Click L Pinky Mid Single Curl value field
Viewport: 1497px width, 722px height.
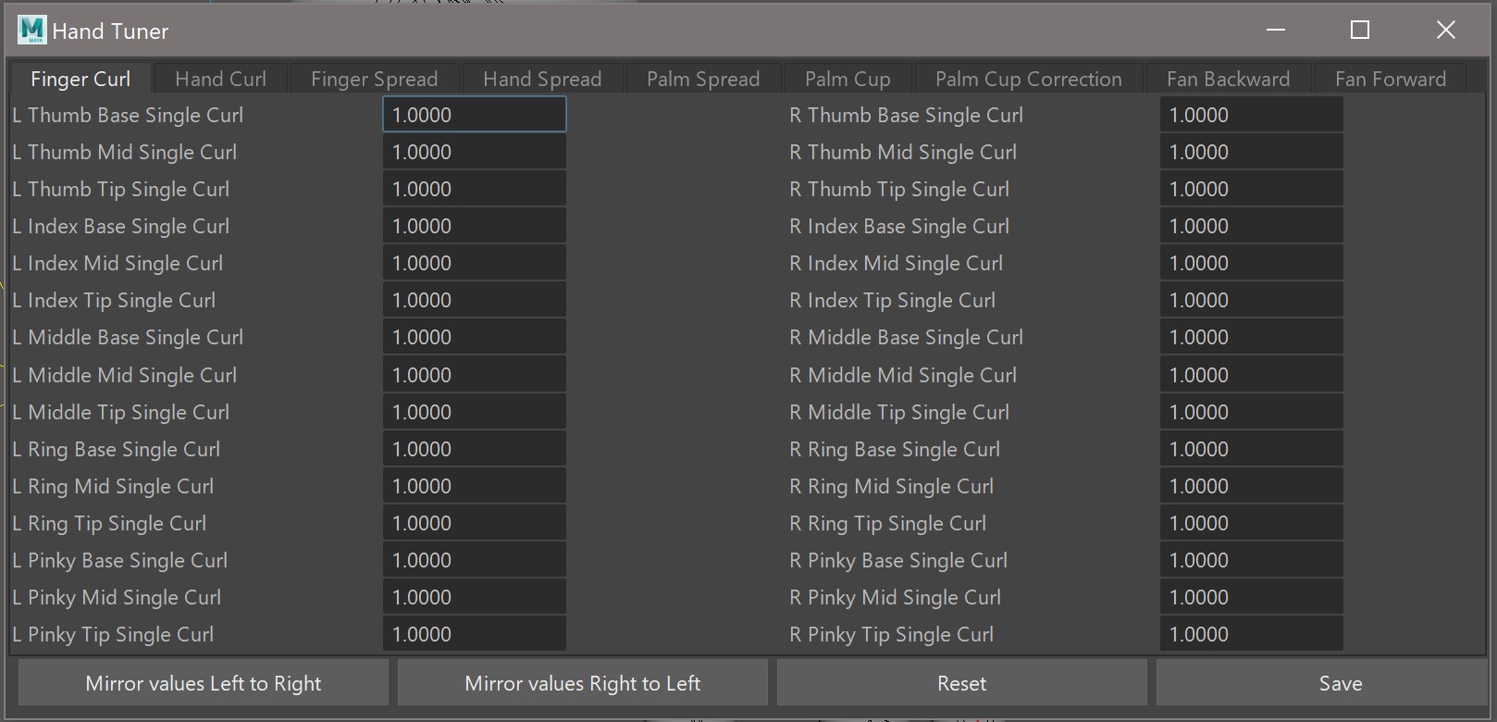click(475, 597)
